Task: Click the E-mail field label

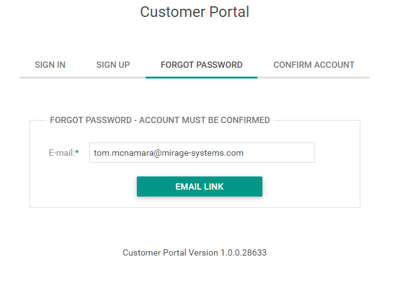Action: pyautogui.click(x=61, y=153)
